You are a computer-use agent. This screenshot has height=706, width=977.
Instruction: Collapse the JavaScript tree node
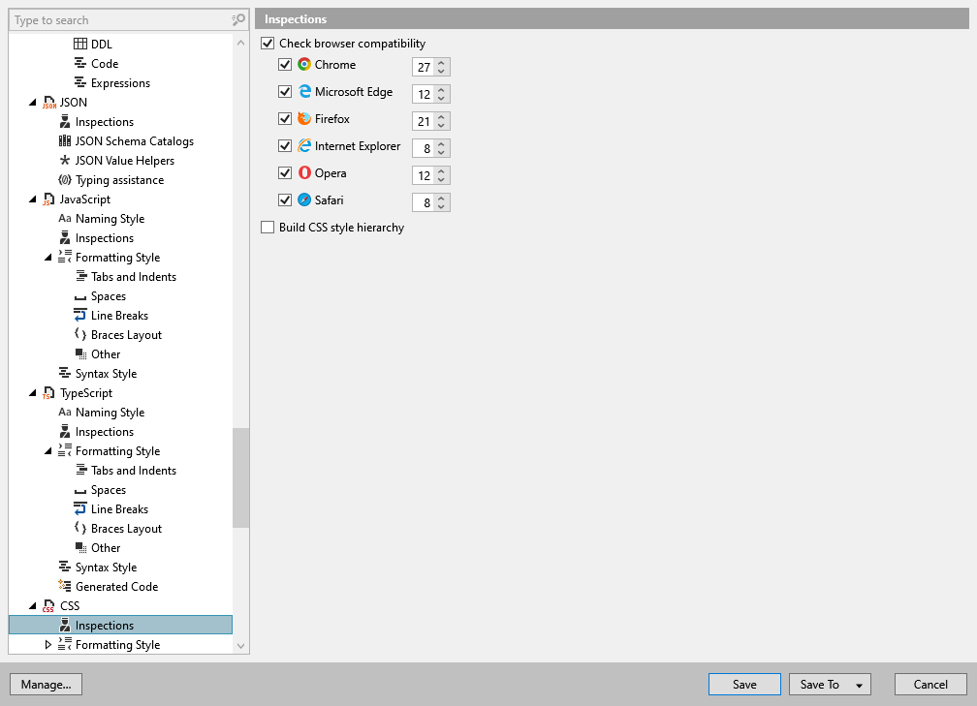coord(32,200)
